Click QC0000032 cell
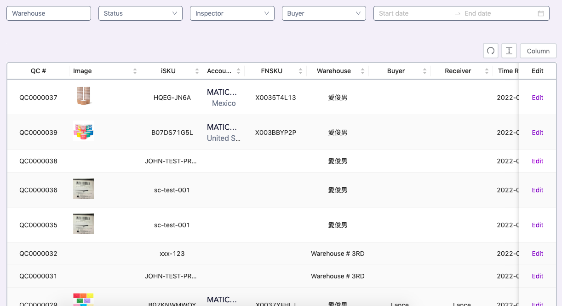 tap(38, 254)
